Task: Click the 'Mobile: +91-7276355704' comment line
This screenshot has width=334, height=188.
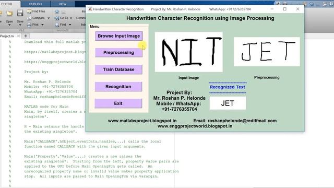Action: click(x=49, y=87)
